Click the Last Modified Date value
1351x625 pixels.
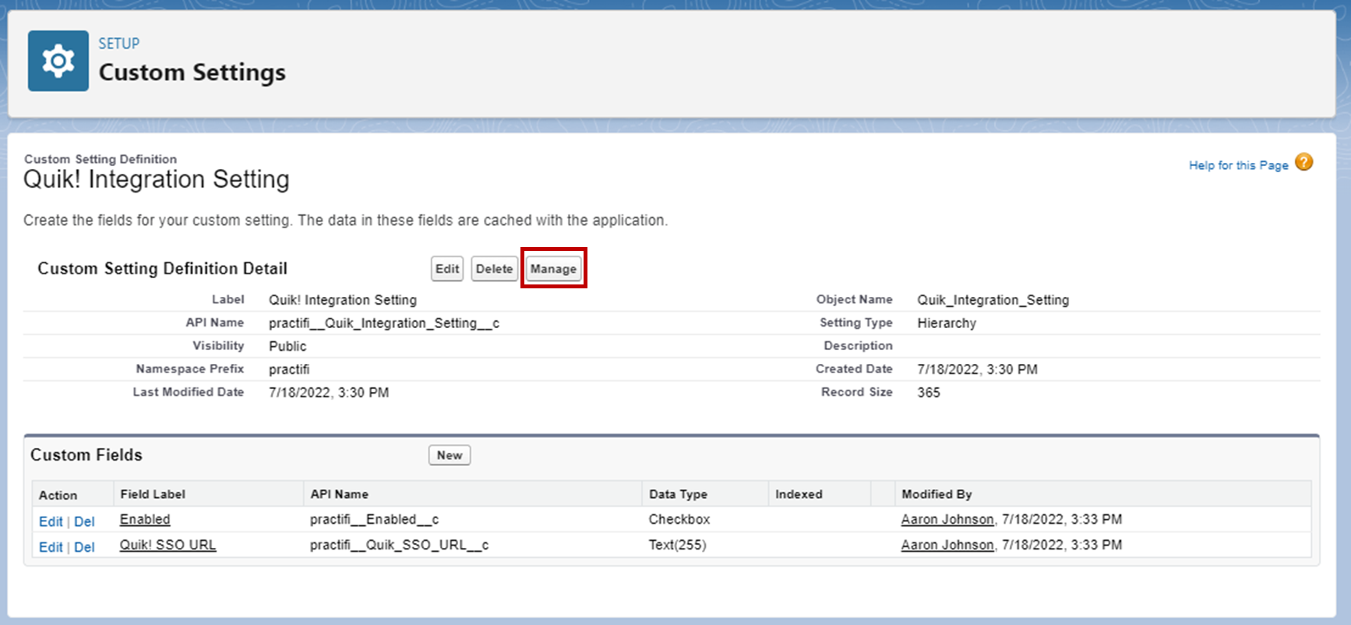point(329,392)
